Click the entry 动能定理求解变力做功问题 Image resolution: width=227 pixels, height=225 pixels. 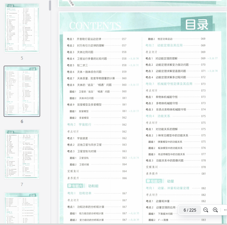coord(172,65)
